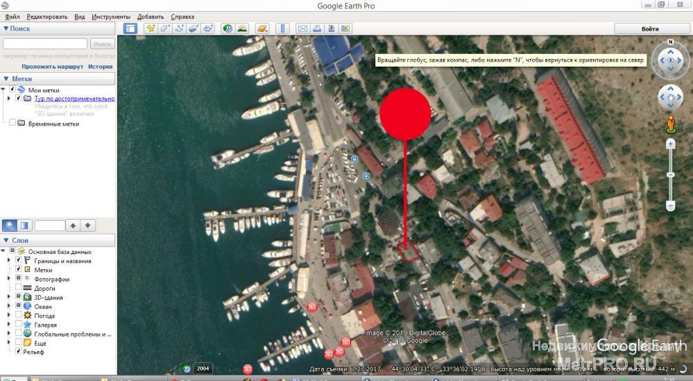Open the Файл menu
The width and height of the screenshot is (693, 381).
(12, 17)
